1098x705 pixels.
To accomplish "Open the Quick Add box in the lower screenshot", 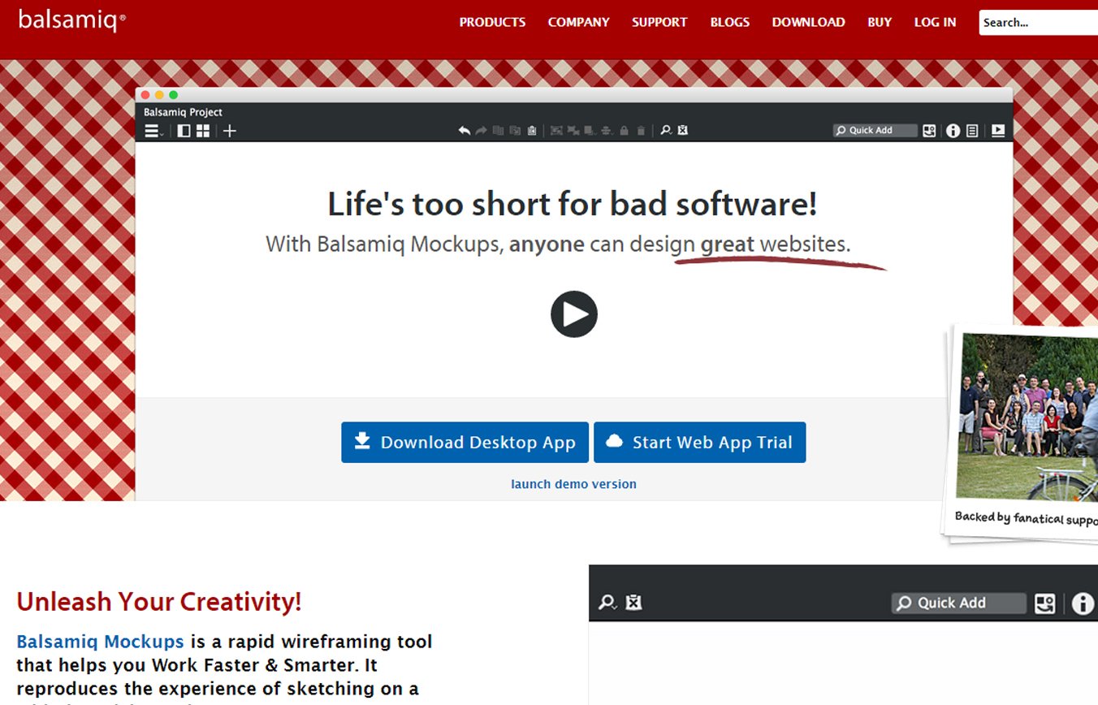I will pos(958,603).
